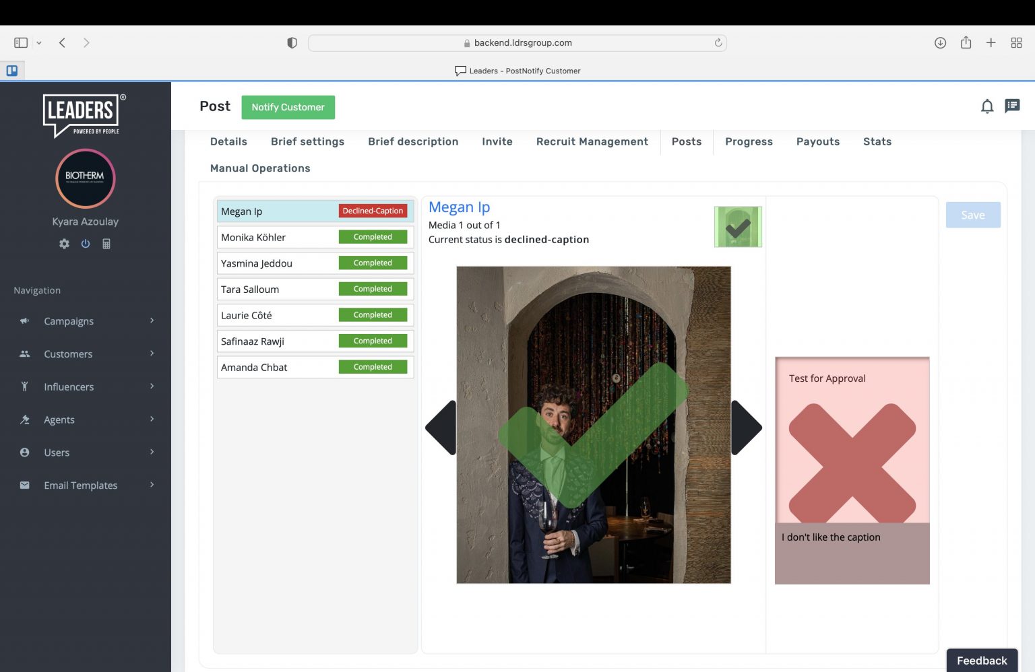Open the calculator icon in sidebar

click(x=106, y=244)
